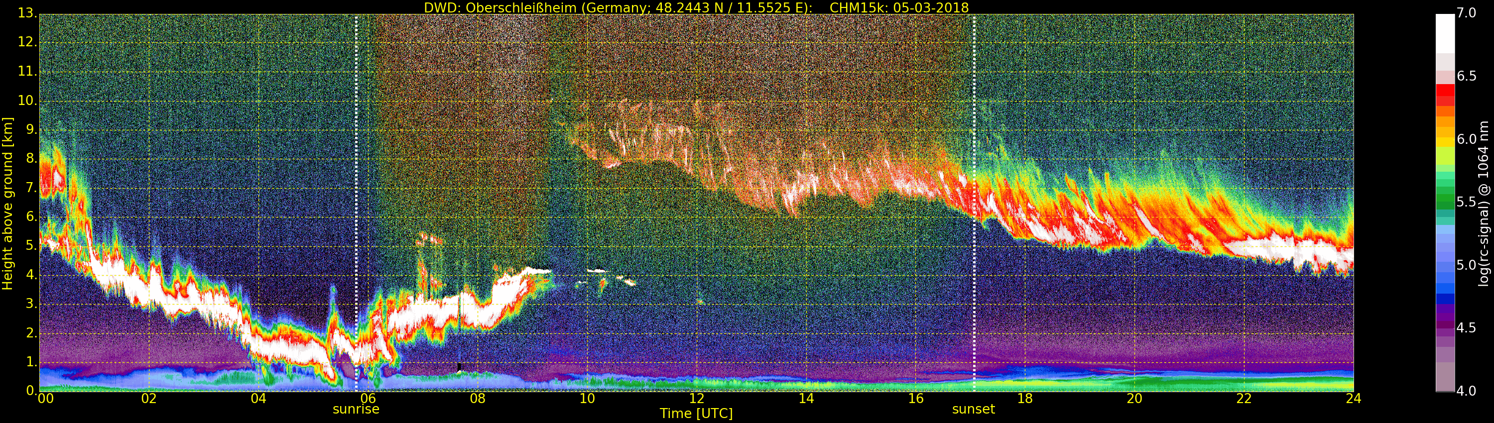1494x423 pixels.
Task: Click time axis tick '02'
Action: pos(149,399)
